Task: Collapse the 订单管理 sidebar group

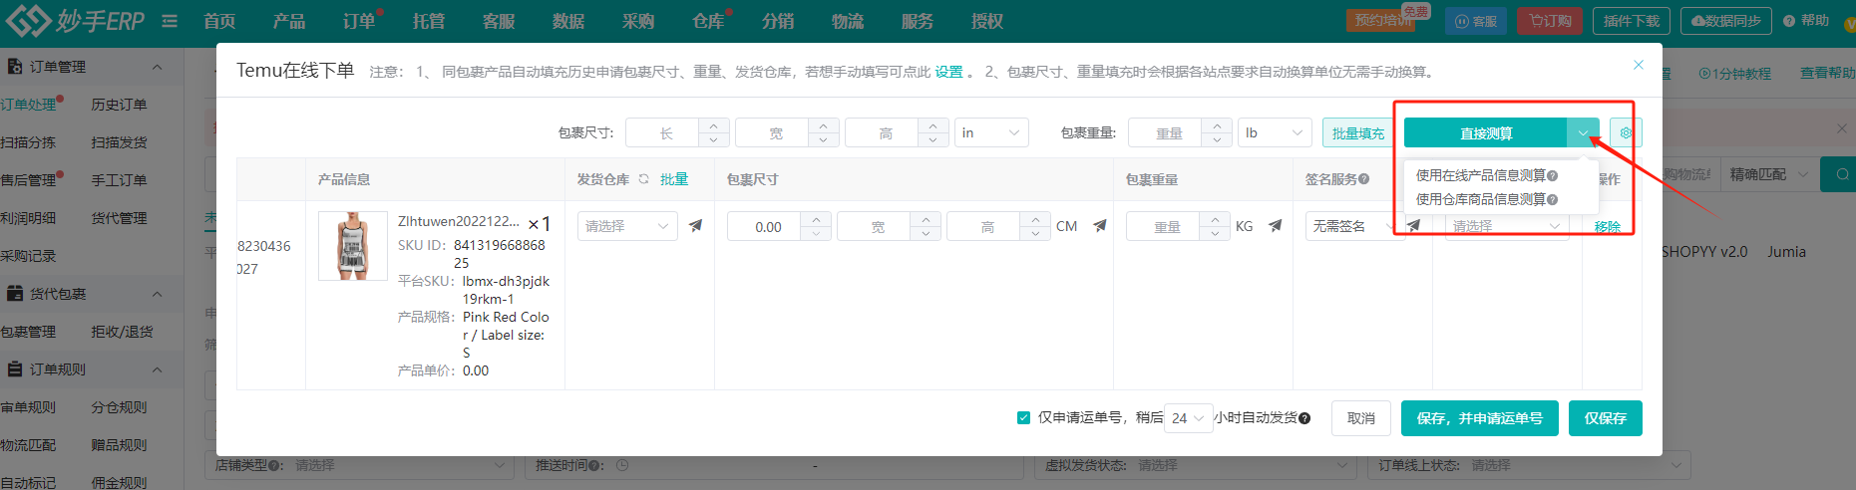Action: pos(157,67)
